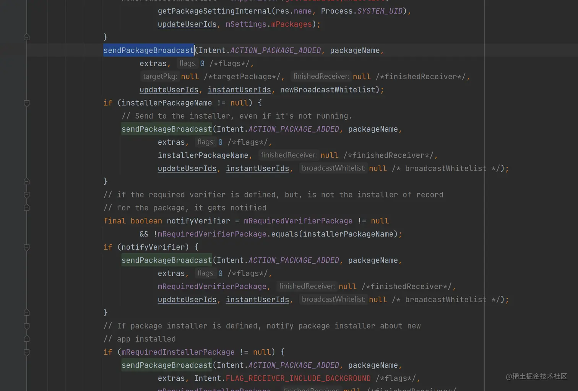The width and height of the screenshot is (578, 391).
Task: Click '// for the package, it gets notified' comment
Action: coord(185,207)
